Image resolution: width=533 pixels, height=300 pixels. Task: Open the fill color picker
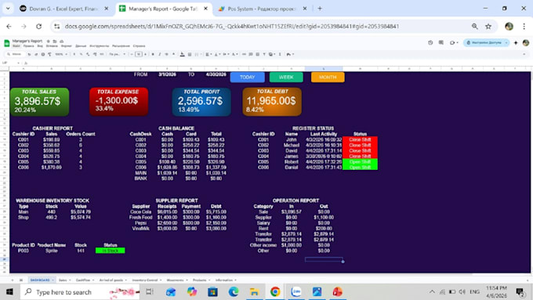tap(182, 54)
